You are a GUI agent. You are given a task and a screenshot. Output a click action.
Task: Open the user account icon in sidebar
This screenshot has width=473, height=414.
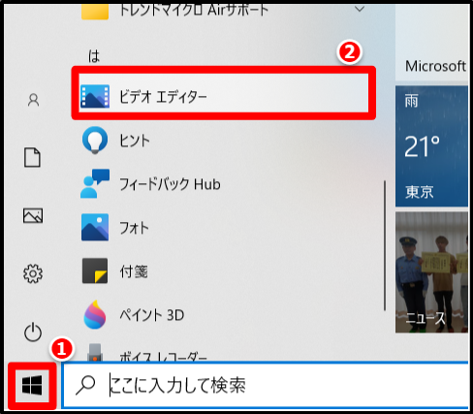[x=33, y=100]
